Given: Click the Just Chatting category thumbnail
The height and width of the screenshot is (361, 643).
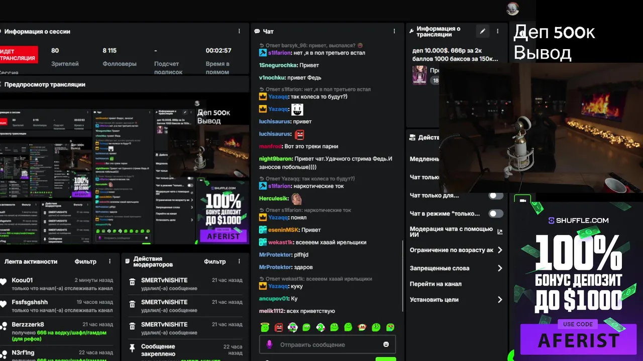Looking at the screenshot, I should 419,75.
